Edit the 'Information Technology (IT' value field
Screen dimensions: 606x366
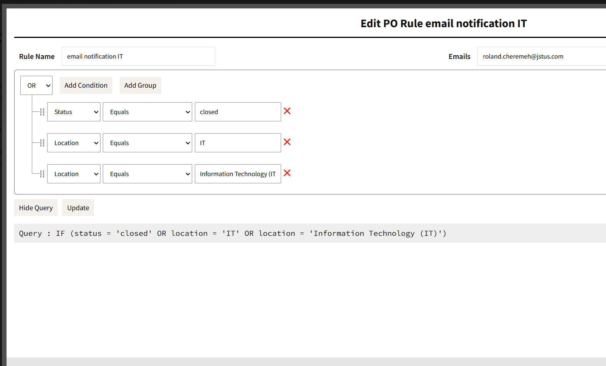tap(238, 174)
